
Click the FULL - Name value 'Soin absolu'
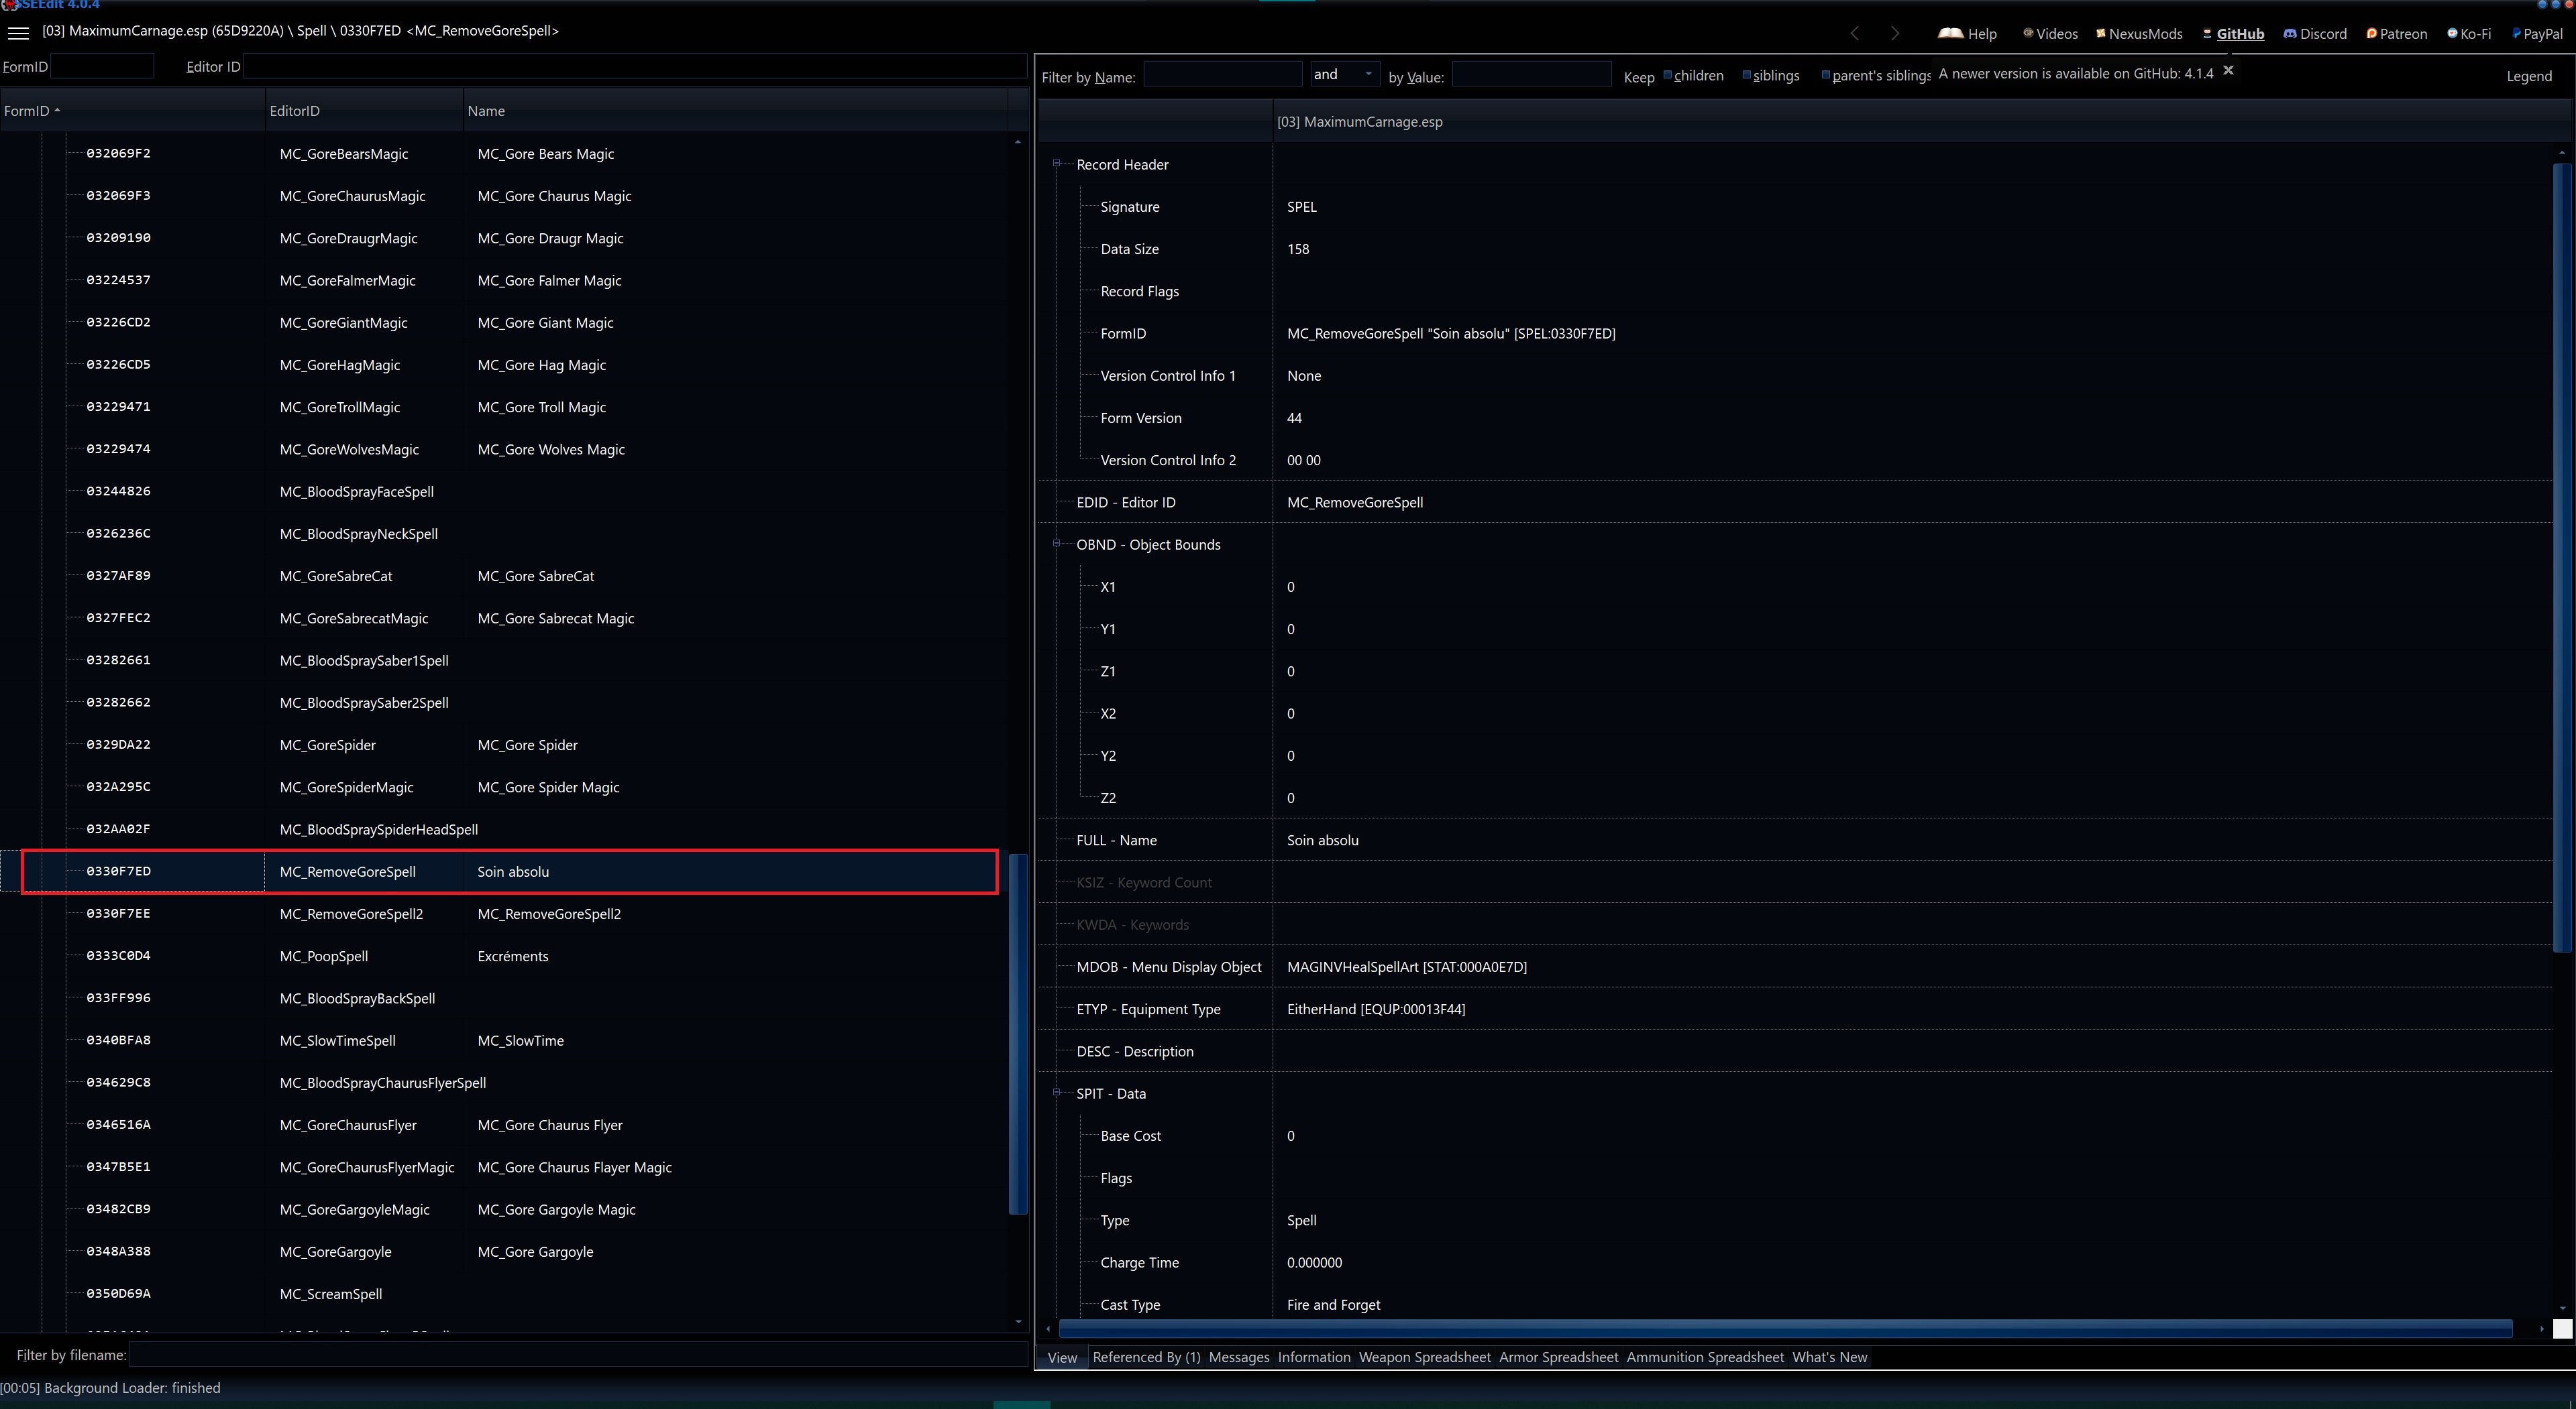1322,841
